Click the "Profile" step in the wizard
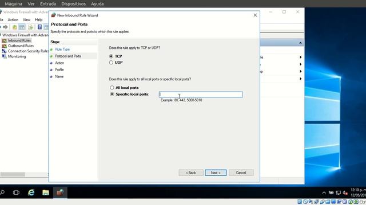 (x=59, y=69)
